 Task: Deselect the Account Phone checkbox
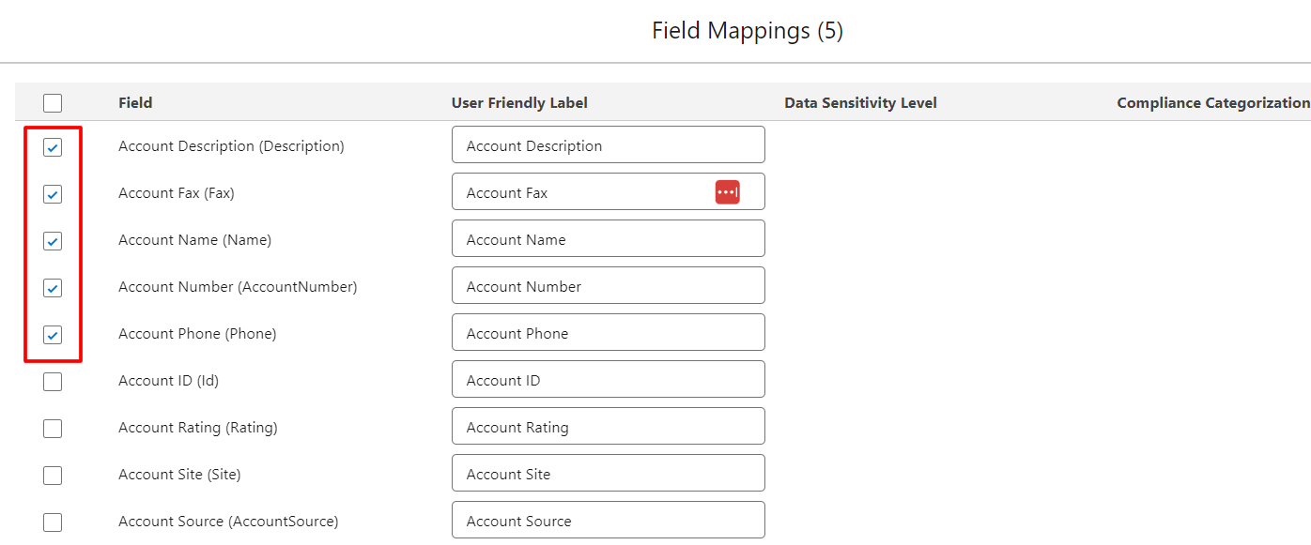53,335
